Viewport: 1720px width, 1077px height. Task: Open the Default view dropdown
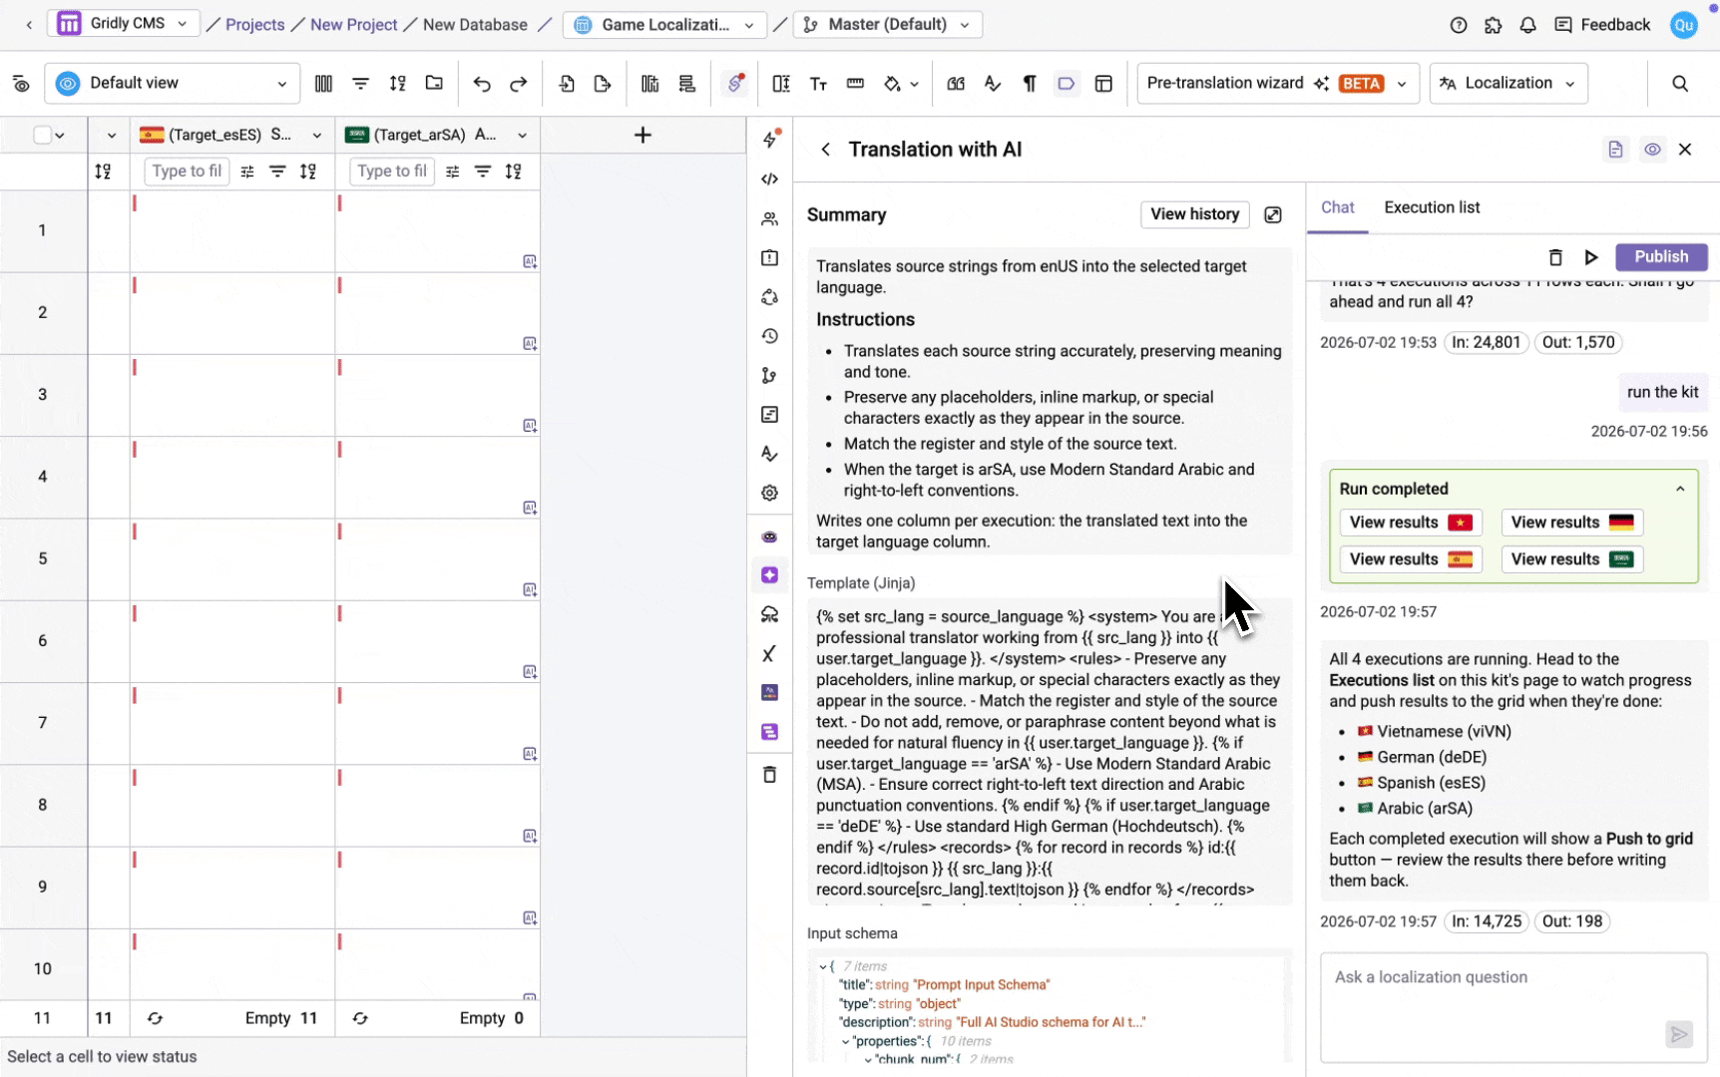click(x=173, y=84)
